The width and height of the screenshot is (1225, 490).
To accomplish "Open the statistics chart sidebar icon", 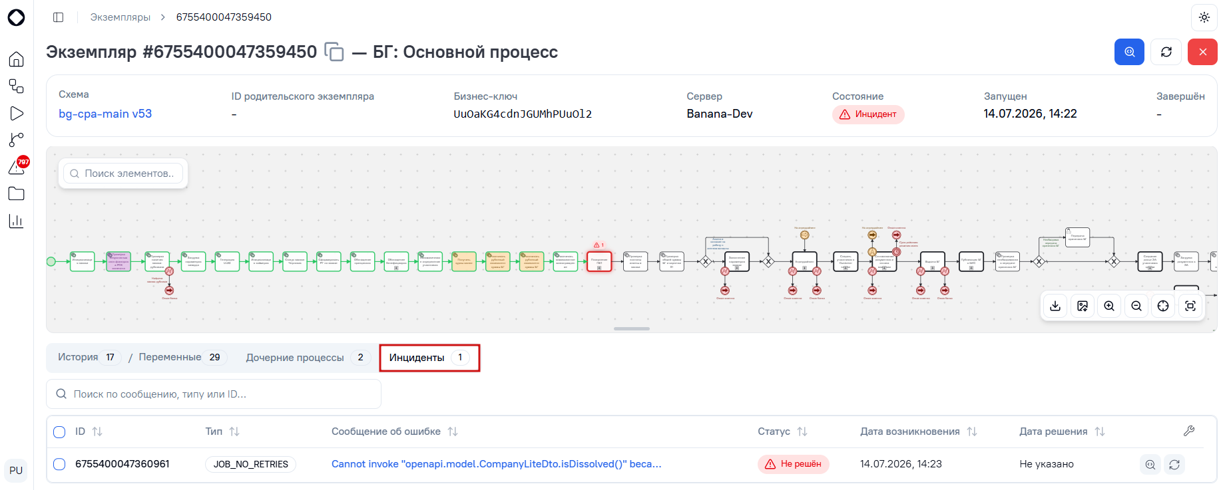I will tap(17, 221).
